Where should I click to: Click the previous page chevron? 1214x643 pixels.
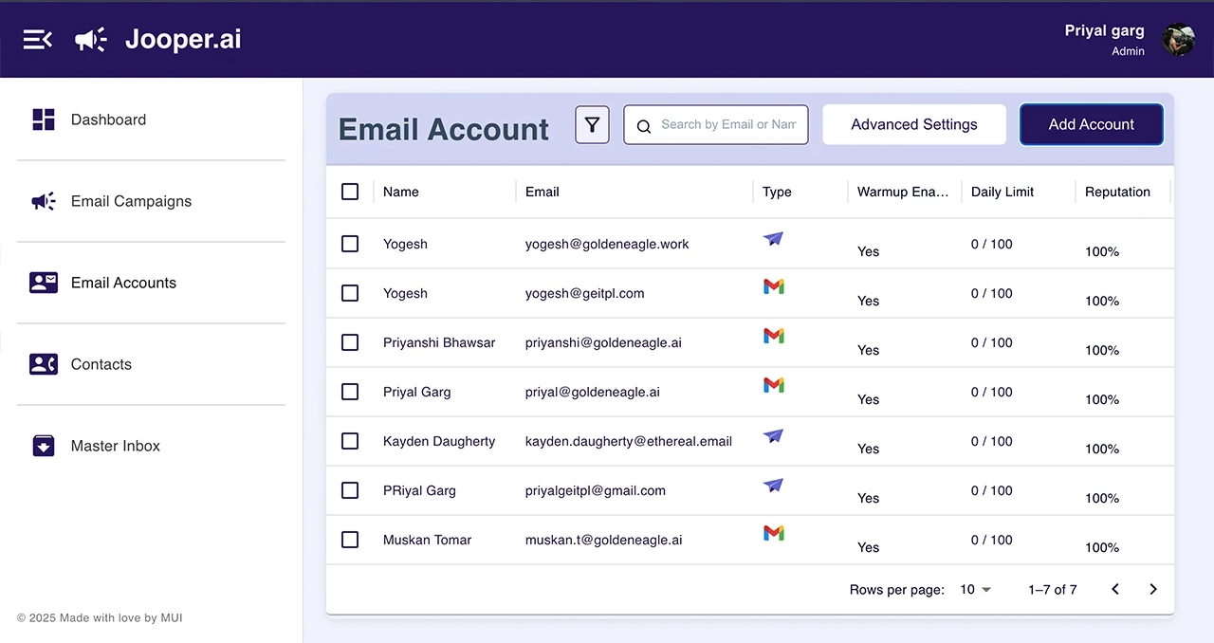pos(1115,589)
